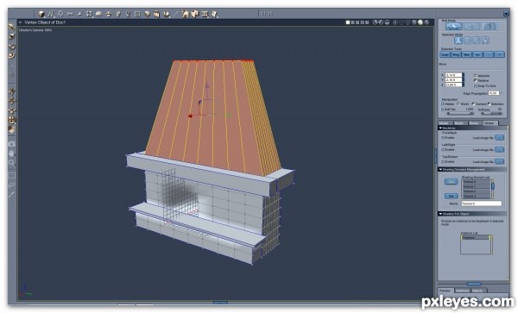Click the shading domain Name input field
The image size is (518, 313).
482,203
